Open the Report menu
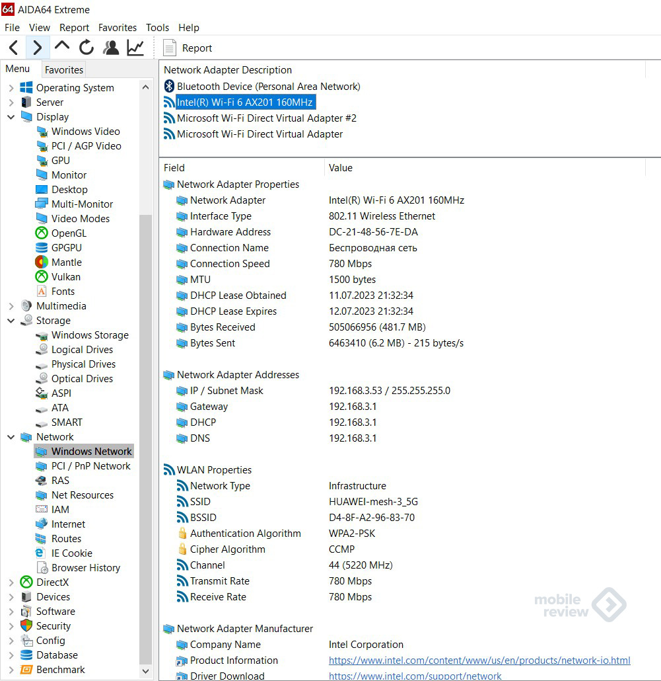The width and height of the screenshot is (661, 681). pyautogui.click(x=74, y=27)
